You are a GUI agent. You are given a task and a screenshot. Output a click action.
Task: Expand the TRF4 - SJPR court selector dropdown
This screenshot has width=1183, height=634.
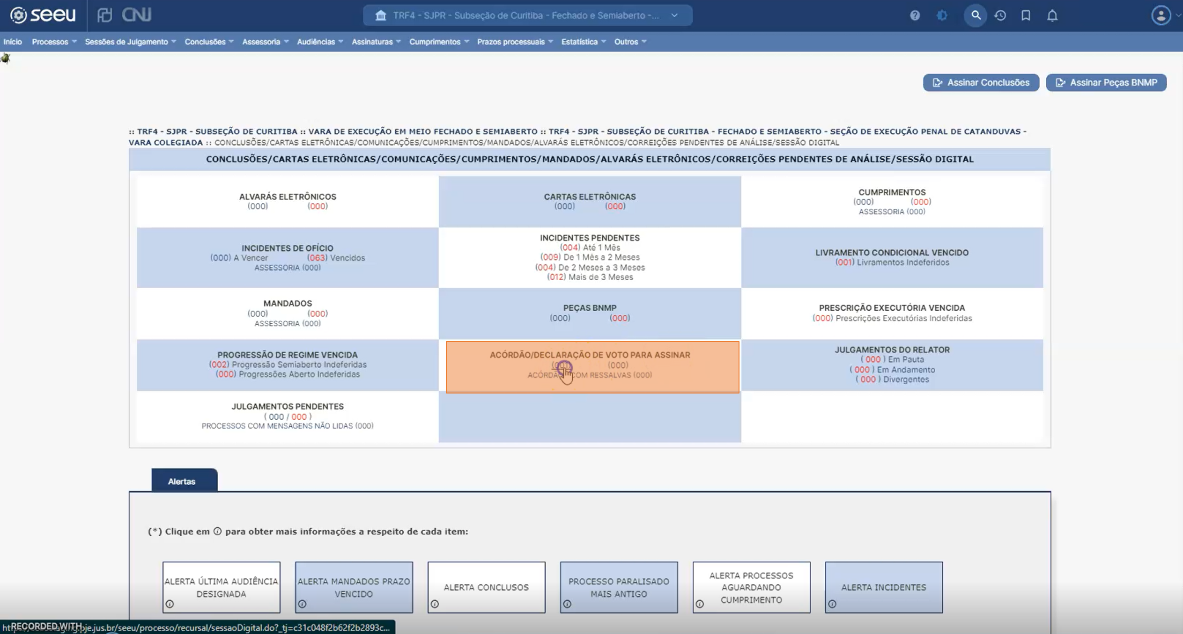(x=527, y=15)
